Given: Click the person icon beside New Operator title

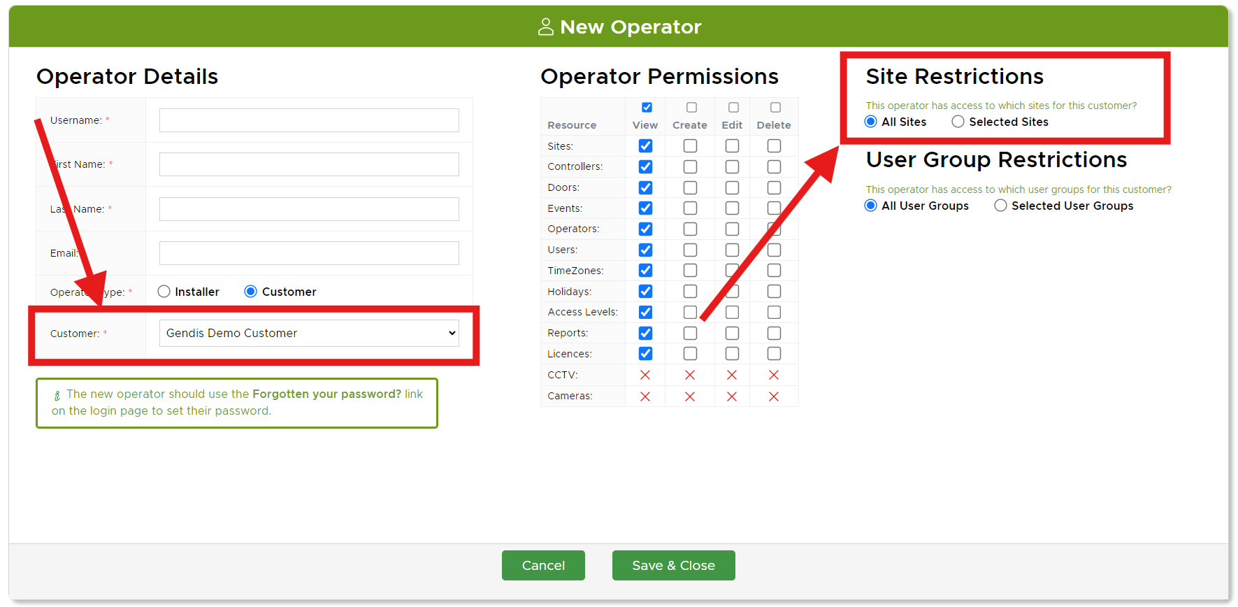Looking at the screenshot, I should click(x=546, y=27).
